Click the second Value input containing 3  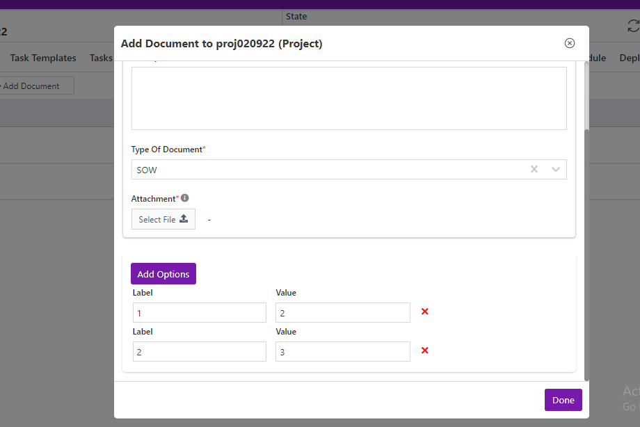[342, 351]
